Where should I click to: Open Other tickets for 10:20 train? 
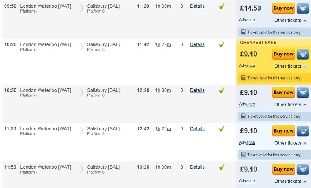[x=290, y=66]
